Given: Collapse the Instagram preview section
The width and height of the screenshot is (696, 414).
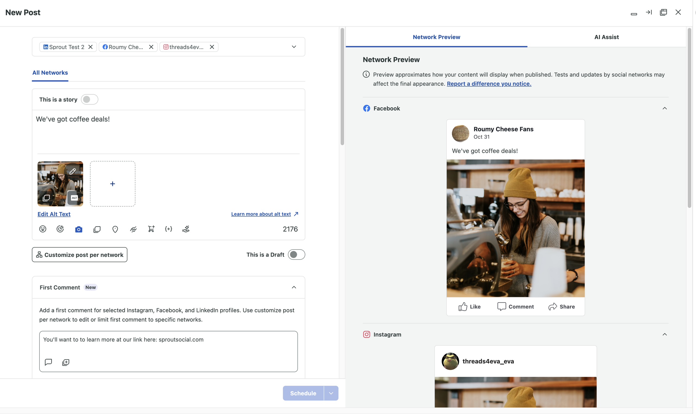Looking at the screenshot, I should coord(665,334).
